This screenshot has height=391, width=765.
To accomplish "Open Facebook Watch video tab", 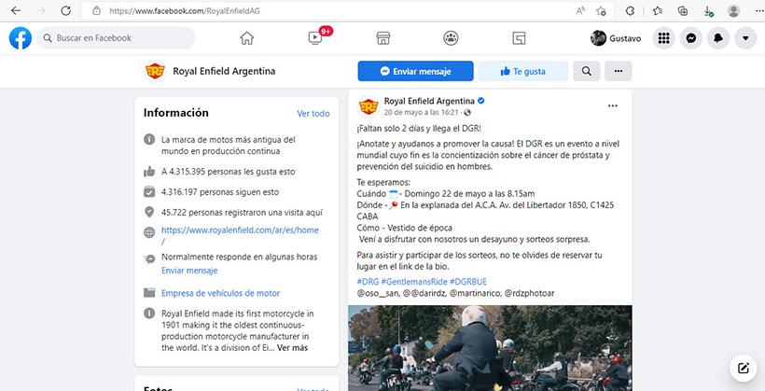I will point(315,38).
